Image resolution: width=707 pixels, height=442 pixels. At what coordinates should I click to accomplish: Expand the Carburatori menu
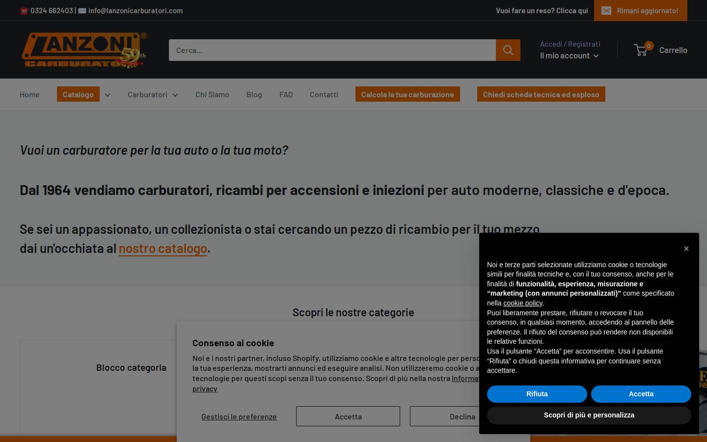[x=153, y=94]
